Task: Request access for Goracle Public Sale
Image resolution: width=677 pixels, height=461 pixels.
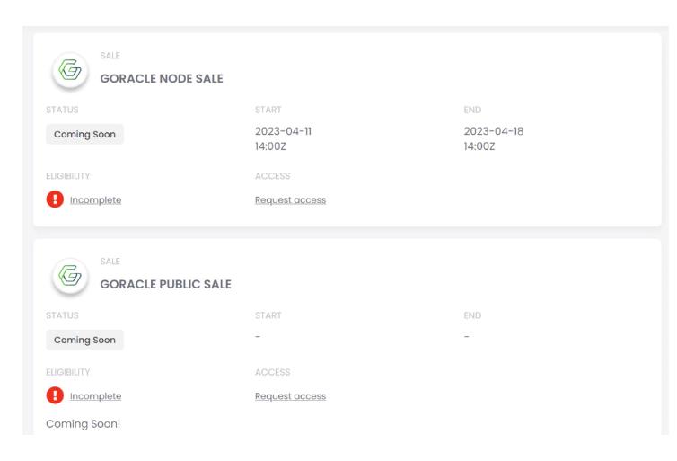Action: click(x=290, y=396)
